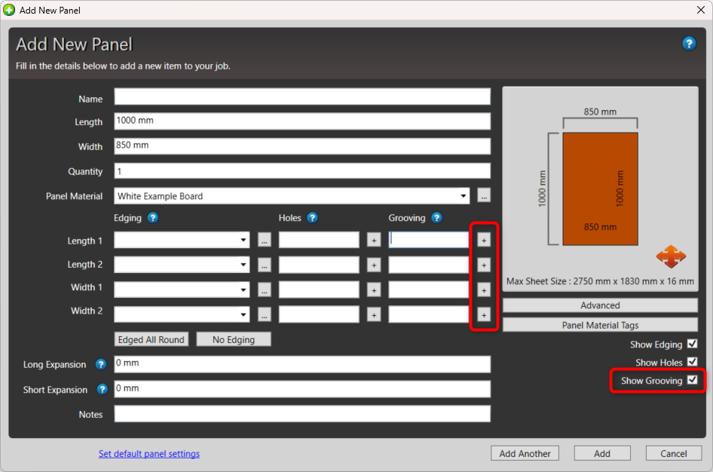713x472 pixels.
Task: Add grooving to Length 2 with plus button
Action: [484, 265]
